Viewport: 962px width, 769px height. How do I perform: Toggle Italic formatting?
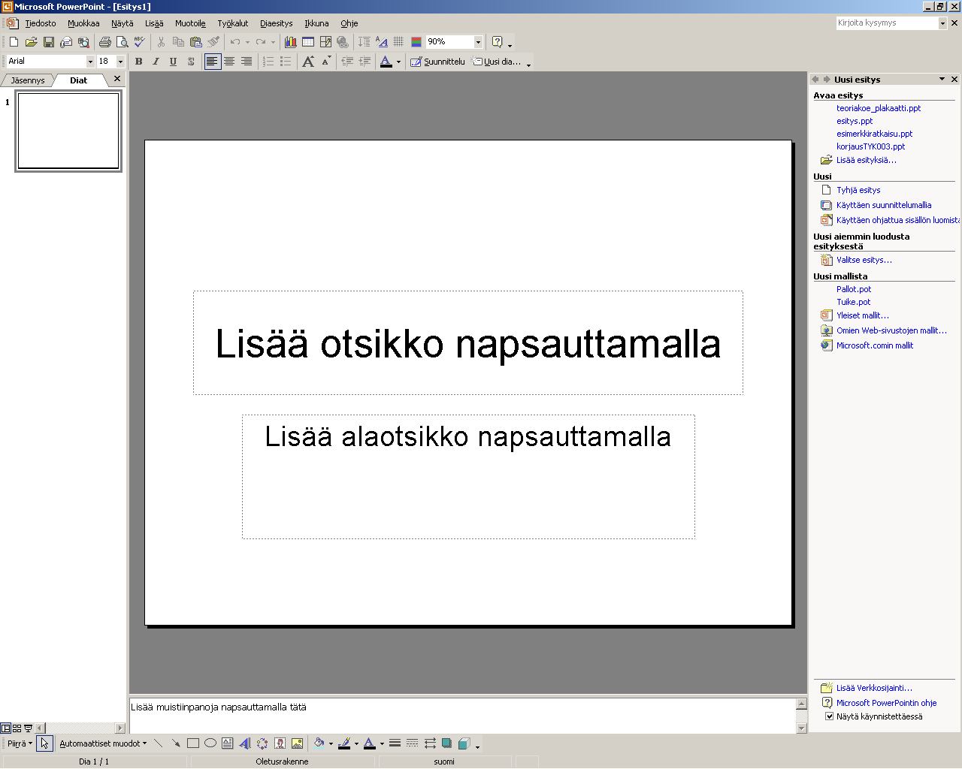[x=156, y=62]
